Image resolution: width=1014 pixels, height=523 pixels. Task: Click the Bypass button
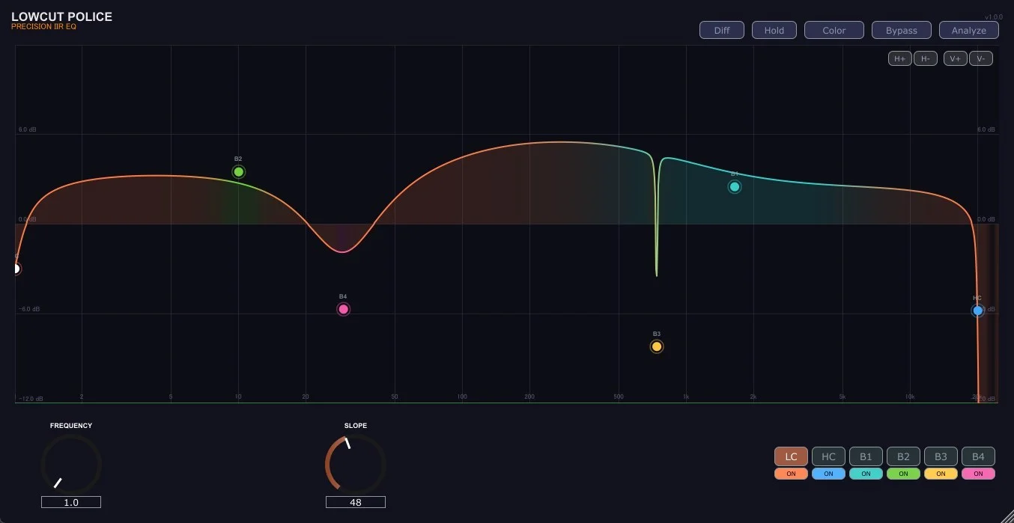902,30
